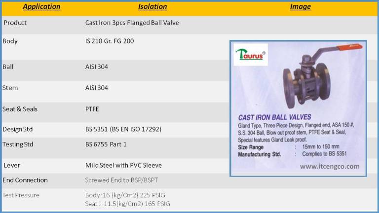Click the Body test pressure value line
This screenshot has height=213, width=379.
(x=125, y=195)
